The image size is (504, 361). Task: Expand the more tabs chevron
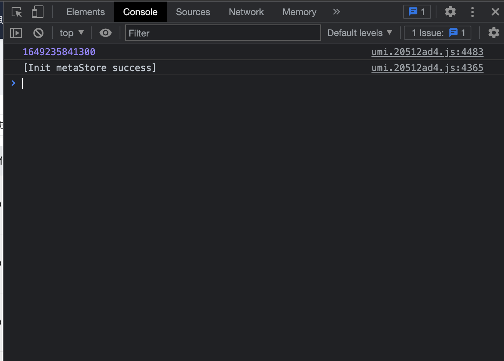click(336, 12)
